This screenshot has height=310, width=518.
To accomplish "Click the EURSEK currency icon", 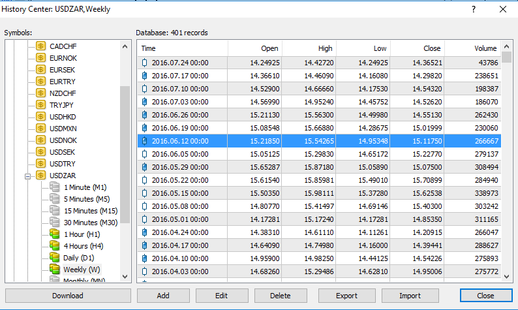I will point(40,69).
